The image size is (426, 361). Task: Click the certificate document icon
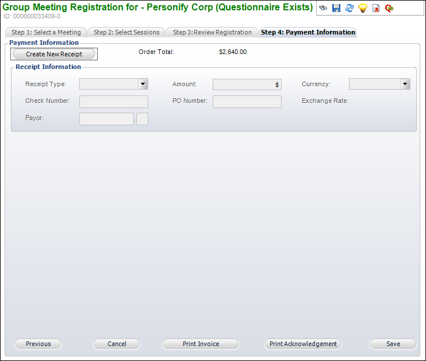[376, 8]
